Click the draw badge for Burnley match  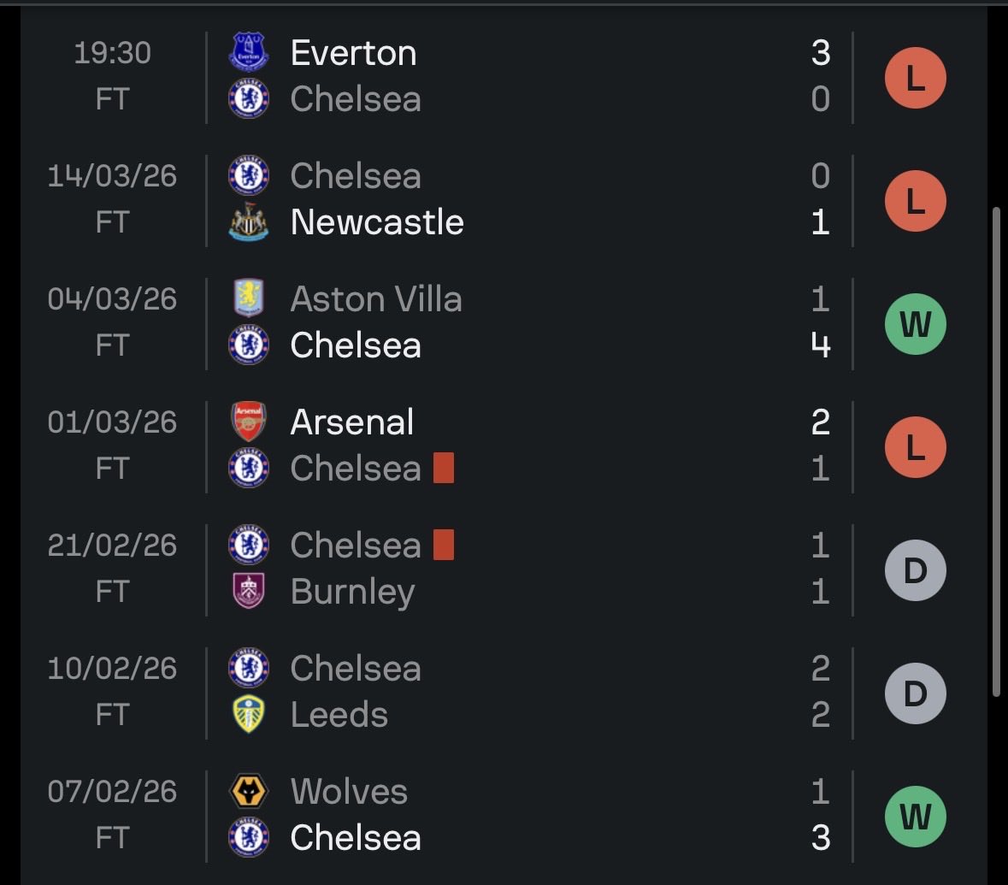(916, 570)
